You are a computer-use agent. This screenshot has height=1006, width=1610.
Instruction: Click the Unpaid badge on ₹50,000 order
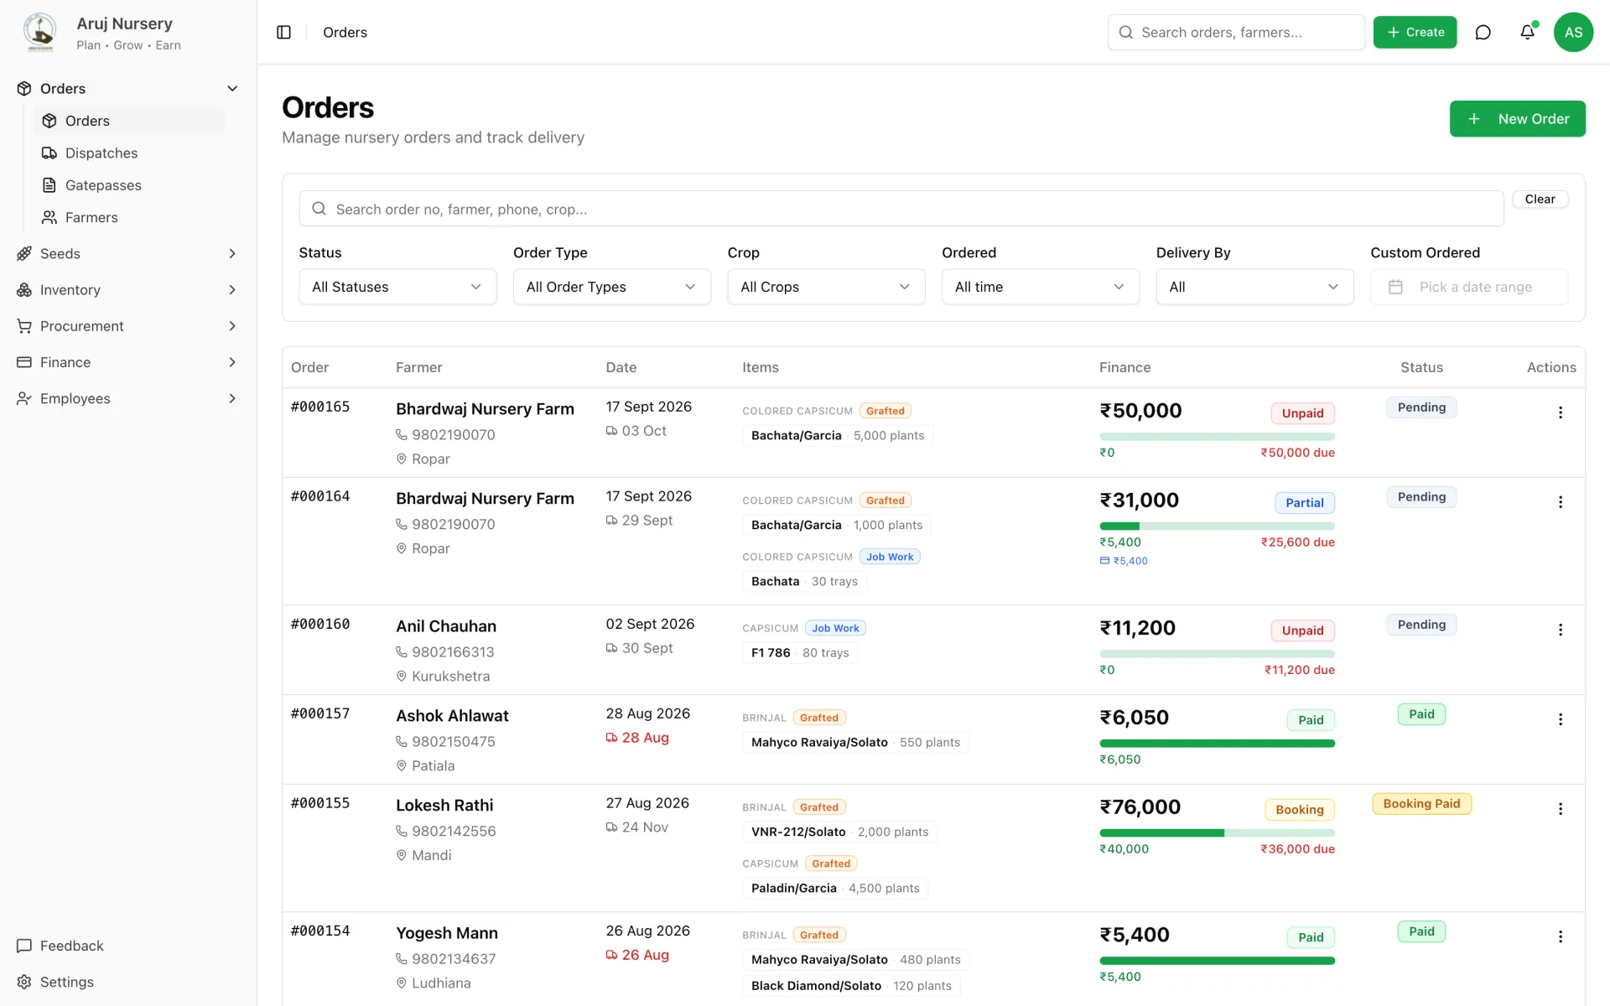(x=1302, y=413)
